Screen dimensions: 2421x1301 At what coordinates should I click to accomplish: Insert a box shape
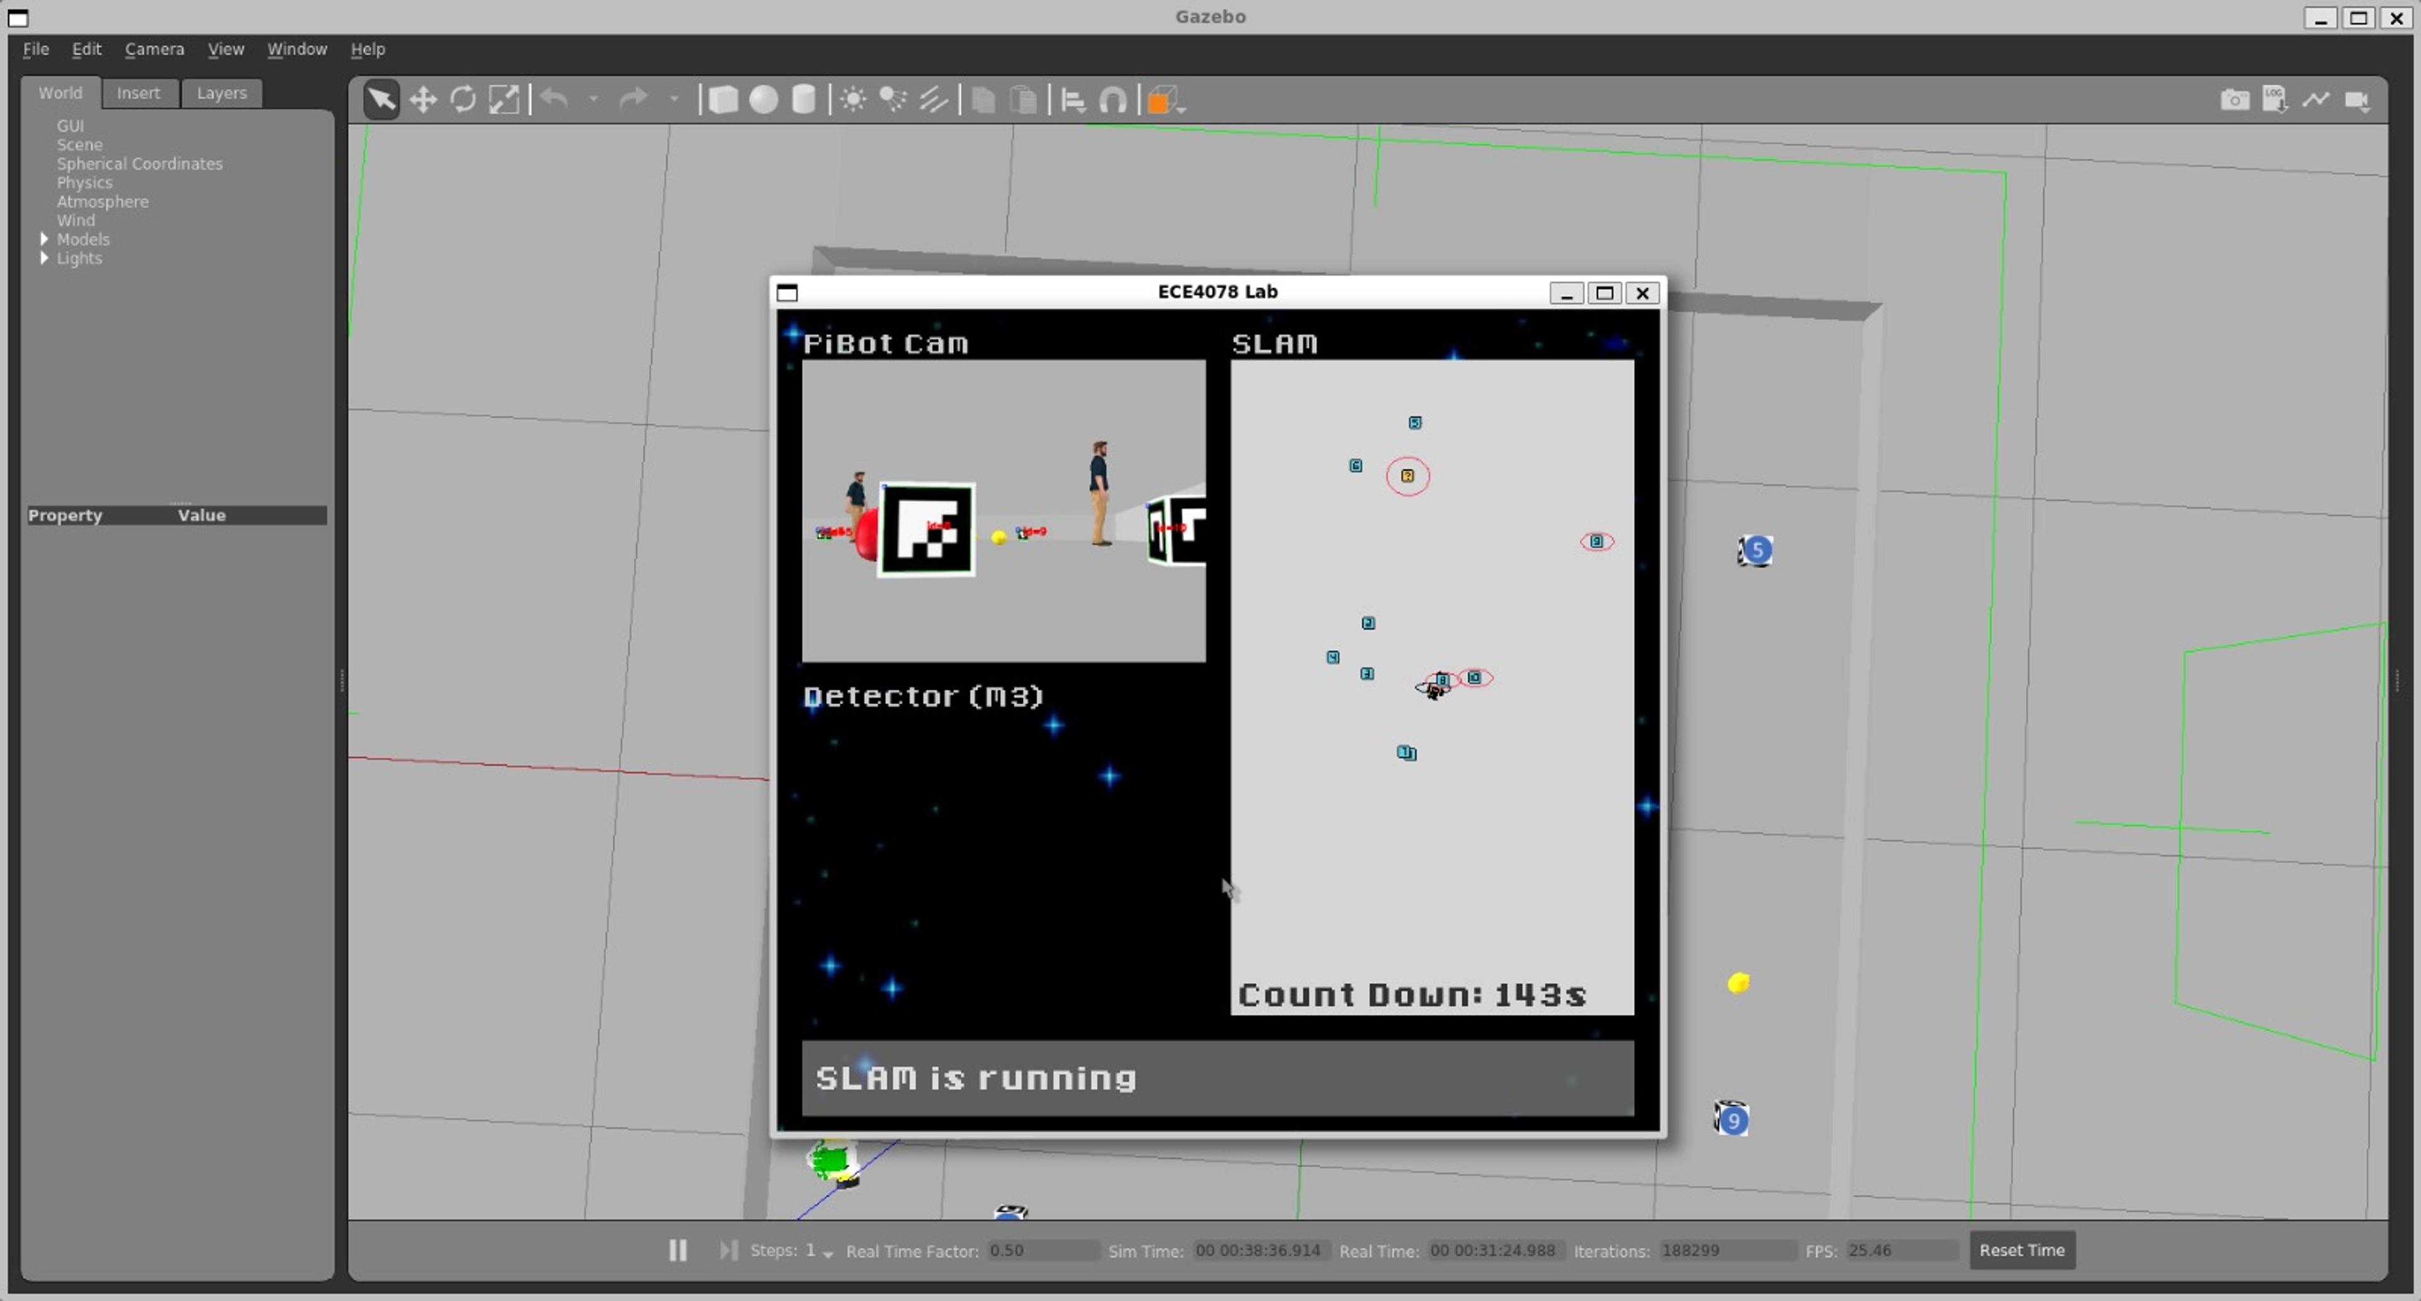pos(723,100)
